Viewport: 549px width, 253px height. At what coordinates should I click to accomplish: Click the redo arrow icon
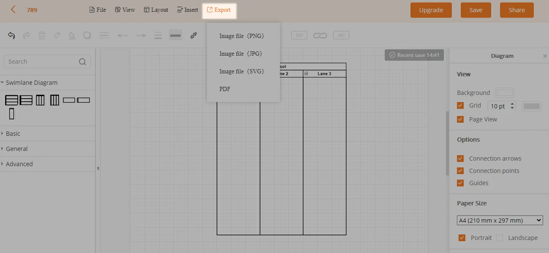[x=27, y=35]
